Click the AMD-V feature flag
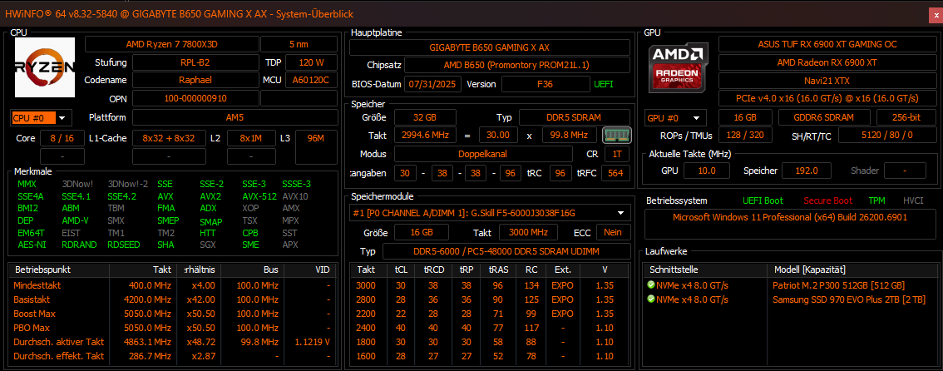943x371 pixels. click(75, 220)
